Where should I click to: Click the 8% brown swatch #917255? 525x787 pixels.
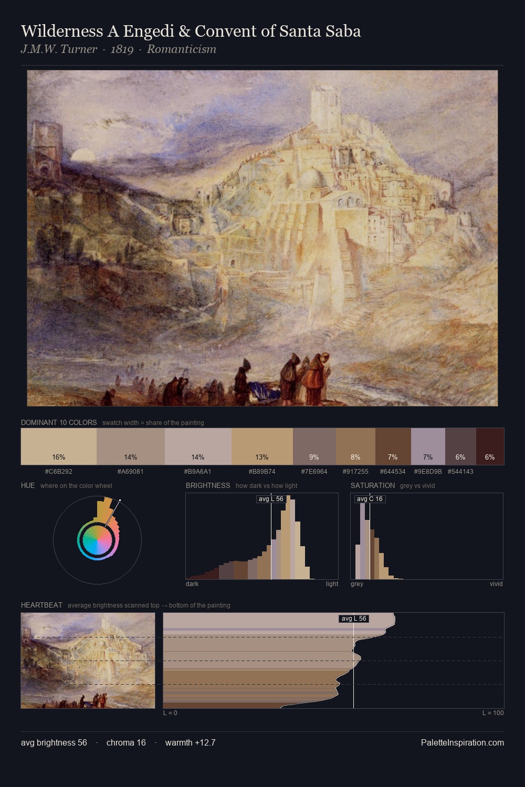tap(355, 446)
